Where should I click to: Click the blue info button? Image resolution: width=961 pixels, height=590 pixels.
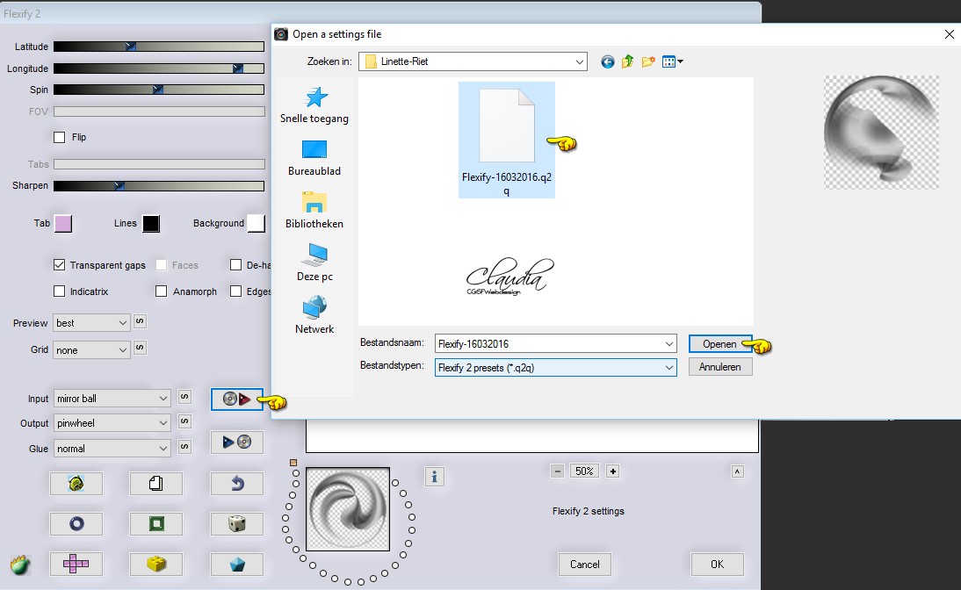coord(435,477)
